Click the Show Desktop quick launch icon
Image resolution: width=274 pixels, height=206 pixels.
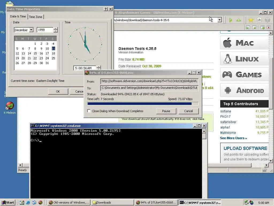22,203
